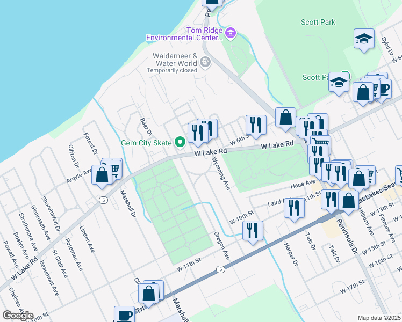
Task: Click the Linden Ave street label
Action: tap(87, 239)
